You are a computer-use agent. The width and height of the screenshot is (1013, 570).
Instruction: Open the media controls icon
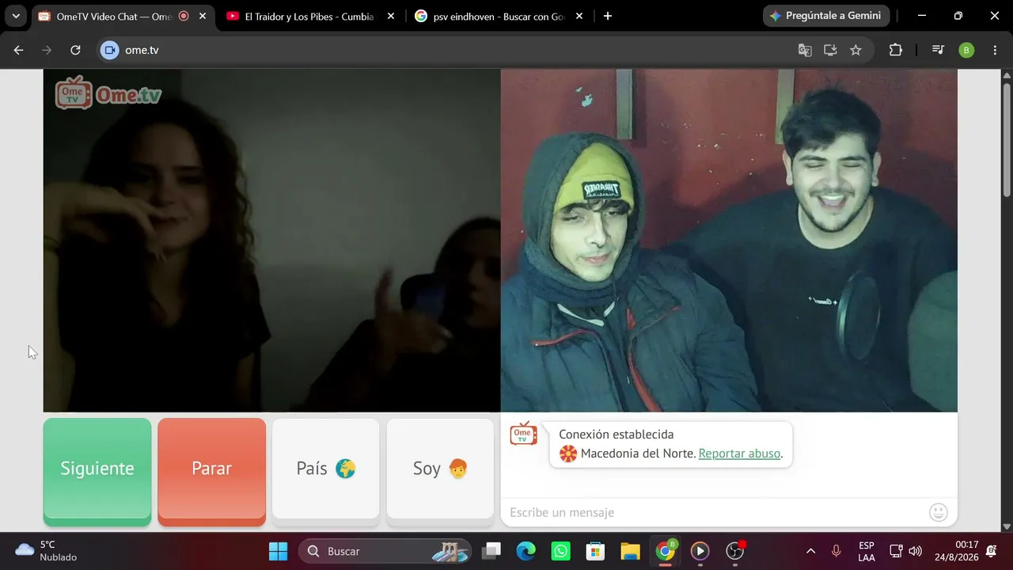click(938, 50)
